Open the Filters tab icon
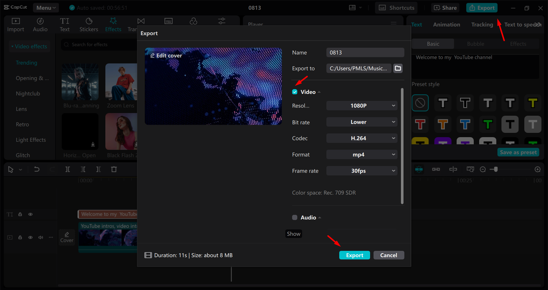Viewport: 548px width, 290px height. (x=194, y=21)
